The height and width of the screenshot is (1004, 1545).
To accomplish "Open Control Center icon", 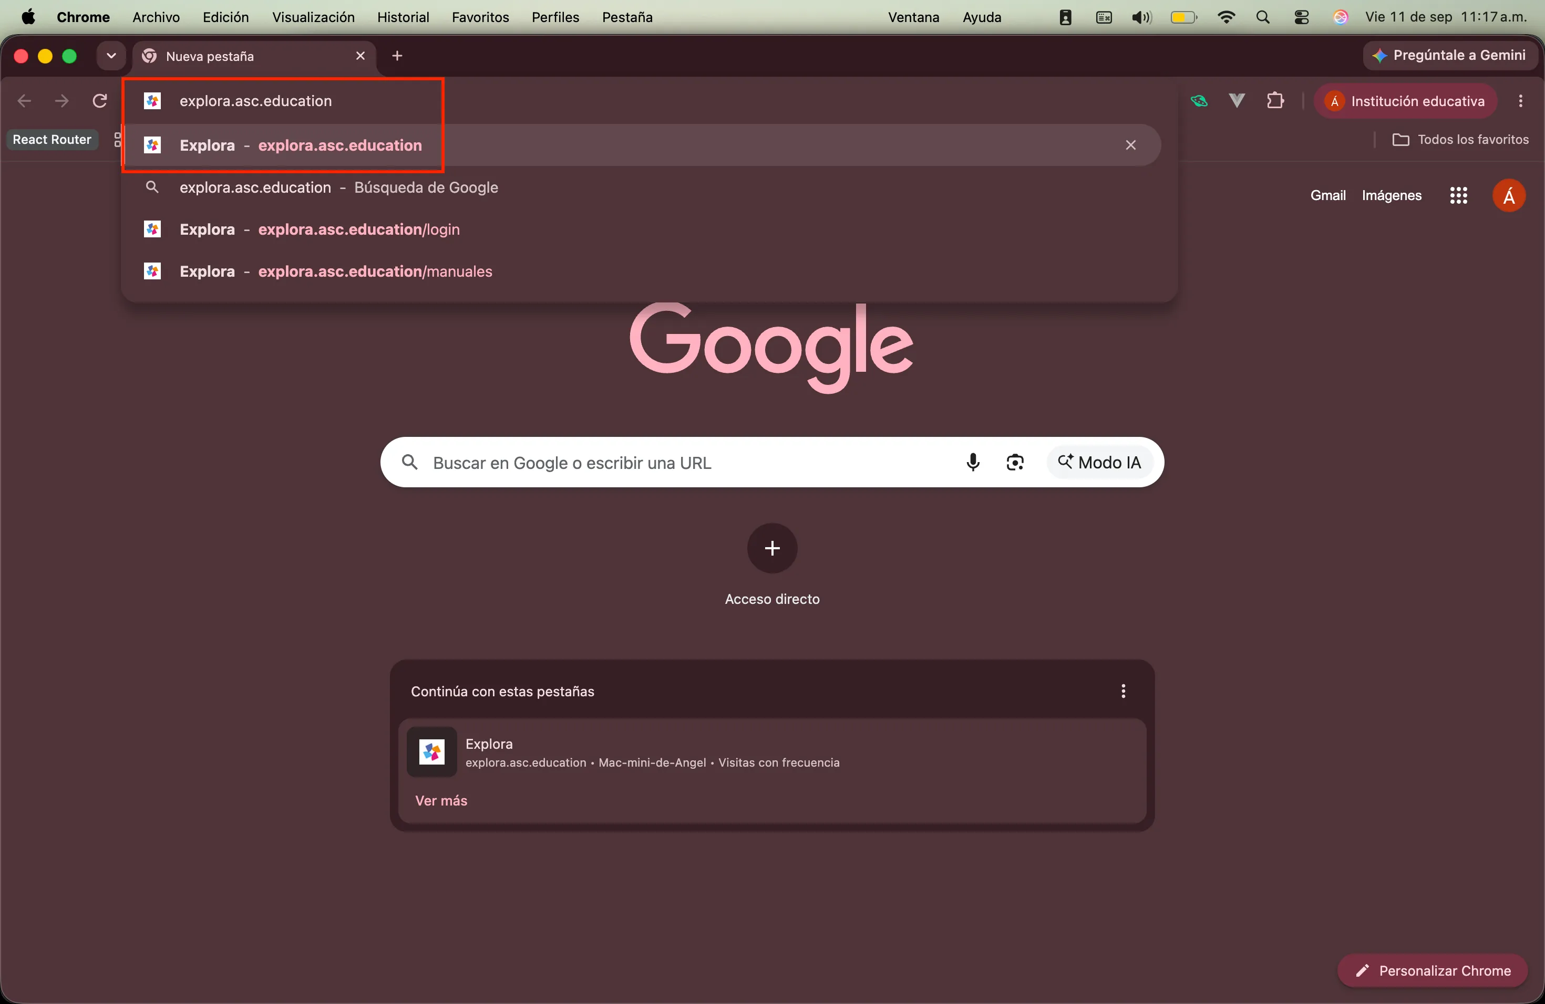I will point(1302,17).
